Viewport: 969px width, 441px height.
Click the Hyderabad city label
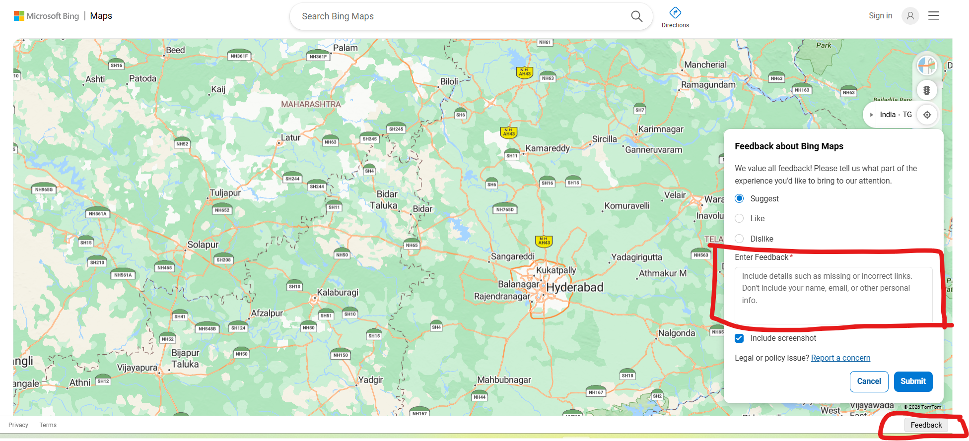575,287
